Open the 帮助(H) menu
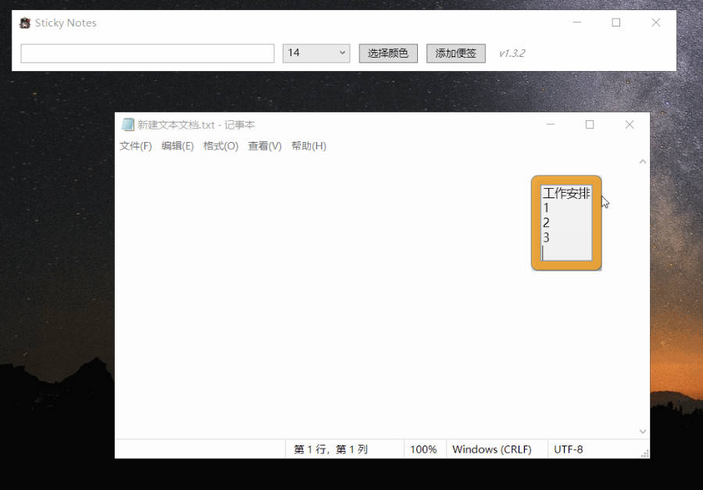703x490 pixels. tap(309, 145)
